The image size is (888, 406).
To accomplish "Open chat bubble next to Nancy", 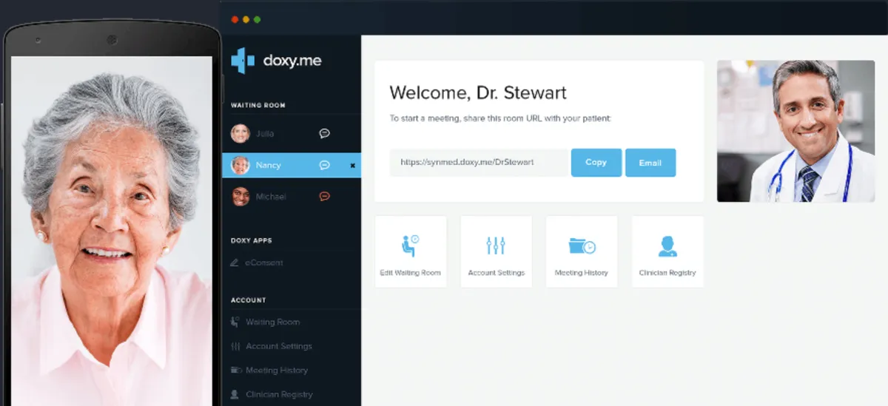I will [x=324, y=165].
